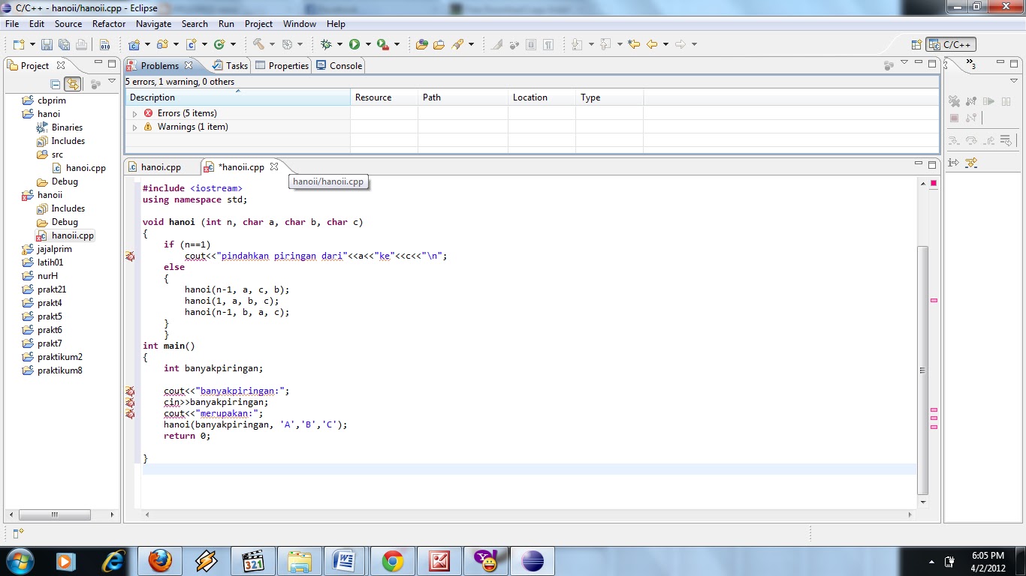Launch the program with the Run icon
This screenshot has height=576, width=1026.
coord(355,43)
